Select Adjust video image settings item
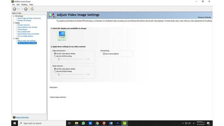 27,43
